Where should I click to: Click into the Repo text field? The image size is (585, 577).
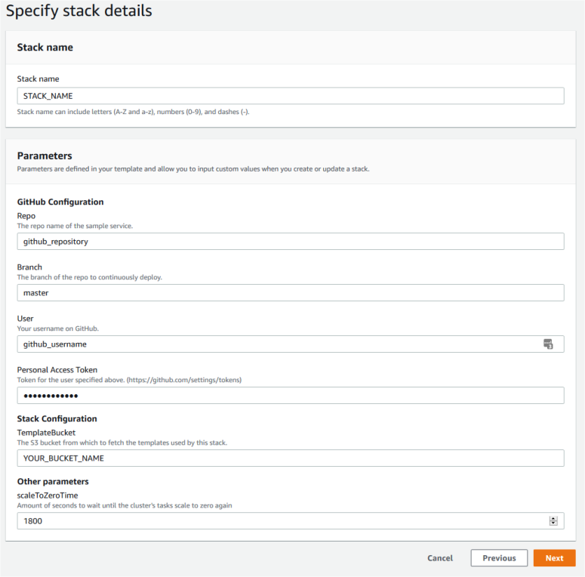[290, 241]
